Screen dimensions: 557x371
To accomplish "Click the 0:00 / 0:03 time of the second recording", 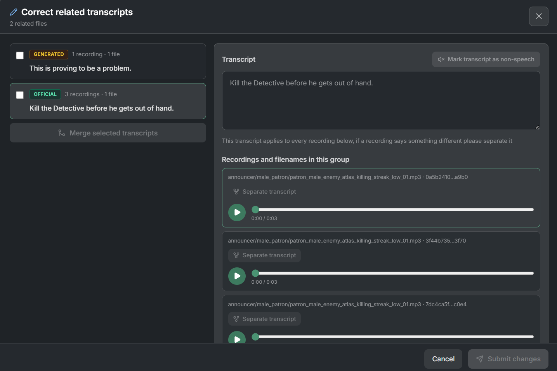I will click(264, 282).
